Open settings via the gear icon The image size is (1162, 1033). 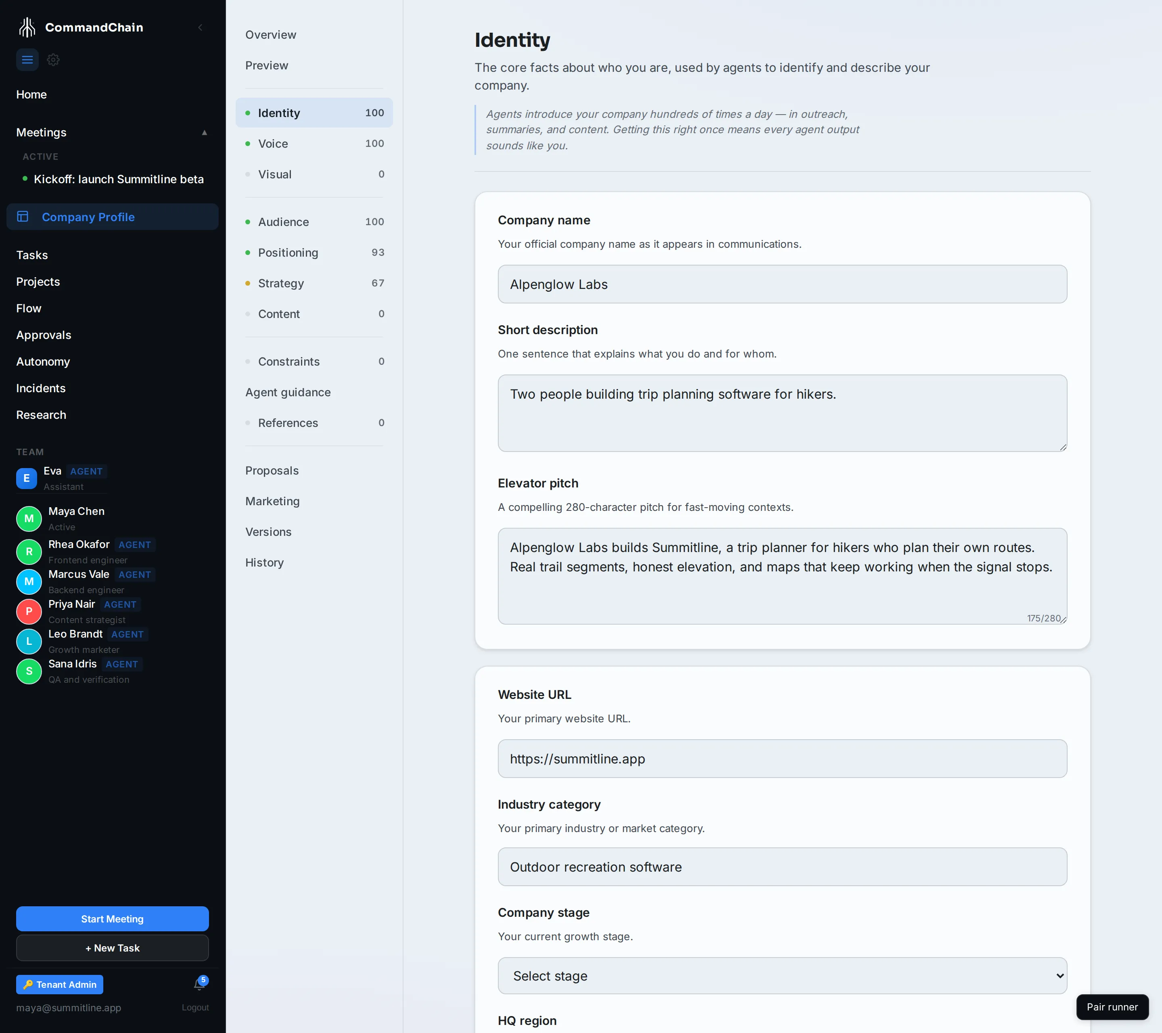53,60
